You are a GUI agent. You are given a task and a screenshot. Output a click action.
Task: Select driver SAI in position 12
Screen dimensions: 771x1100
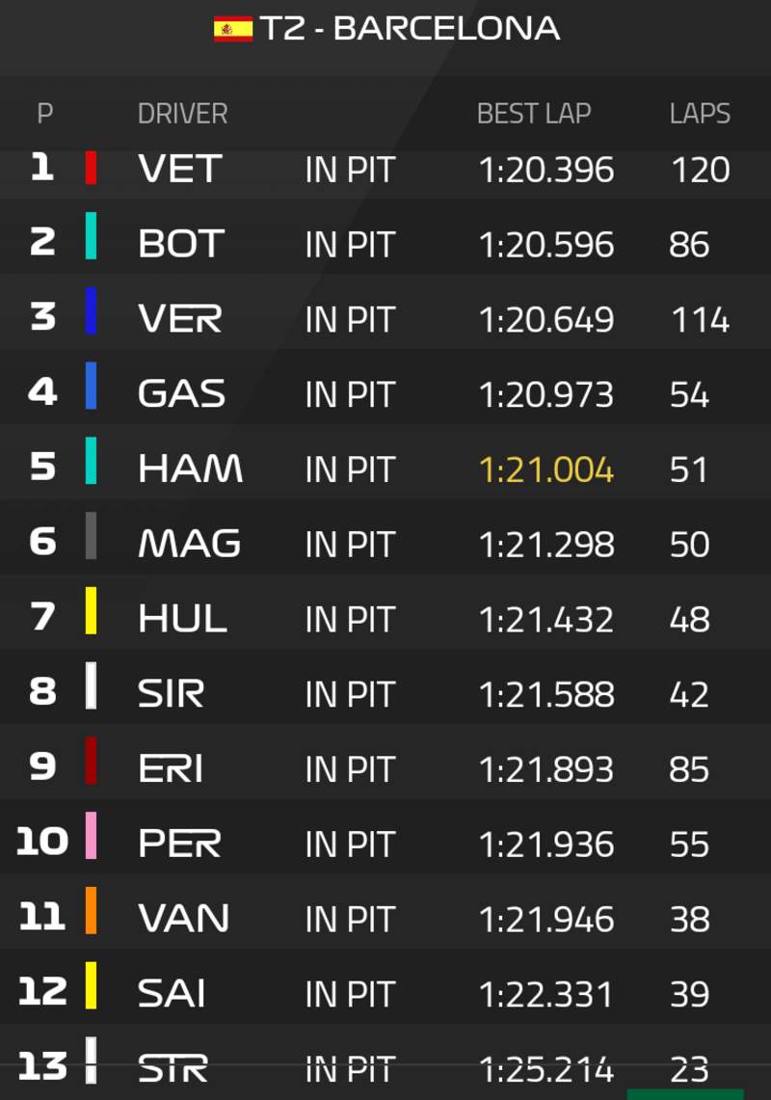(172, 994)
